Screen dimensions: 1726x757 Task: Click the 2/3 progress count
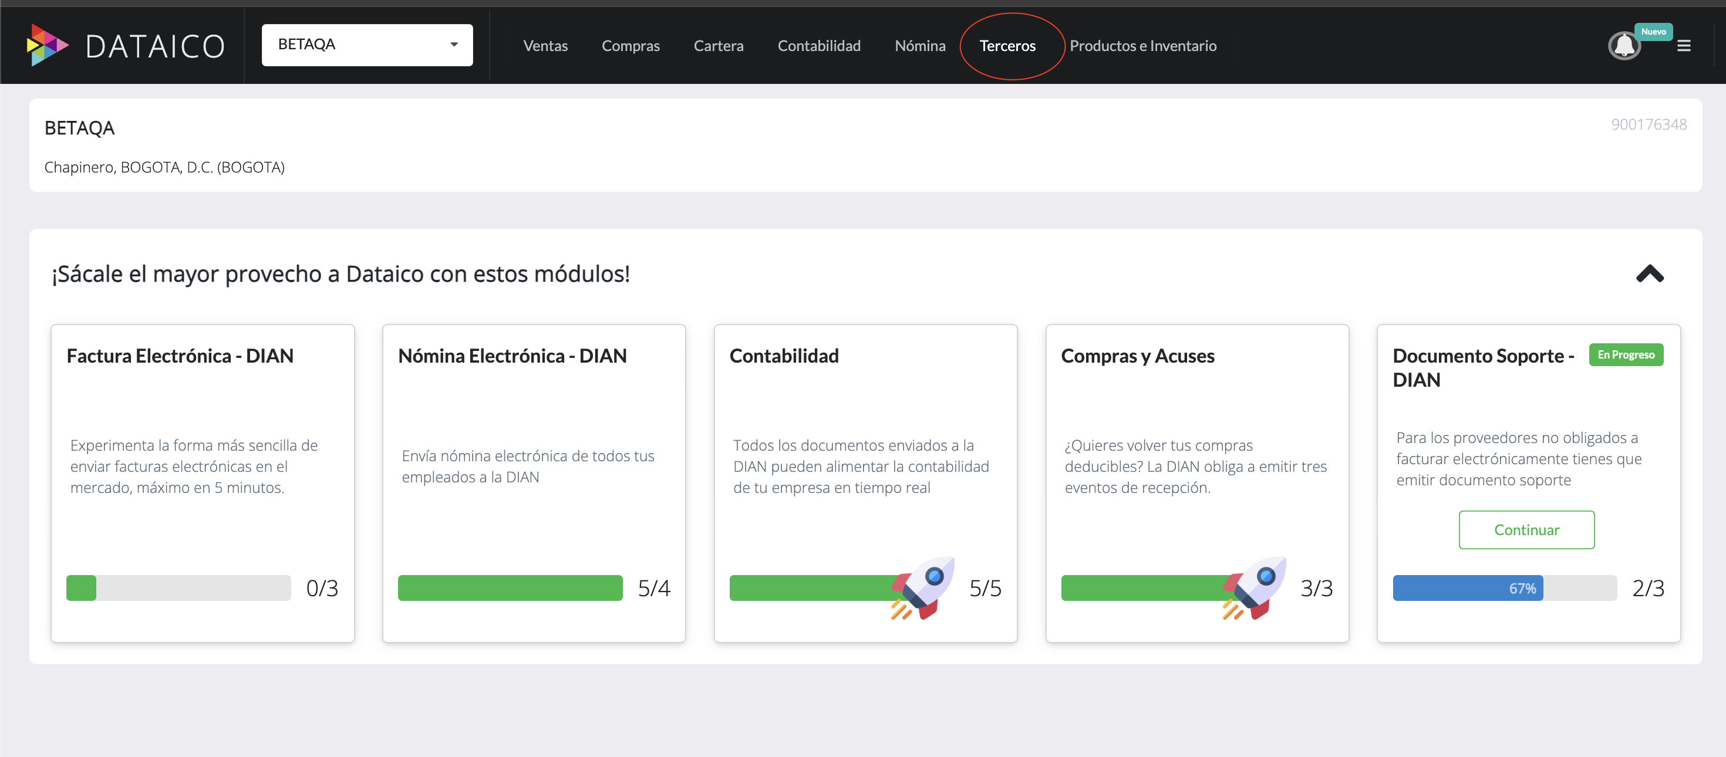click(x=1647, y=587)
